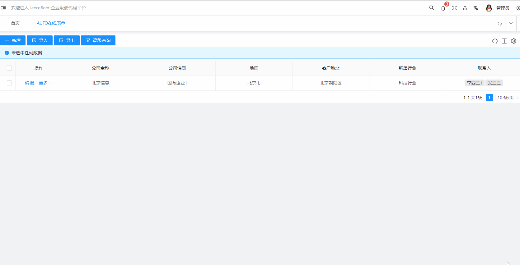Switch to the 首页 tab
Screen dimensions: 520x265
point(15,23)
